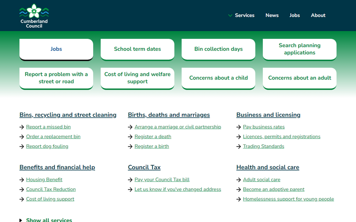Expand the Services dropdown chevron
Screen dimensions: 356x222
(x=230, y=16)
